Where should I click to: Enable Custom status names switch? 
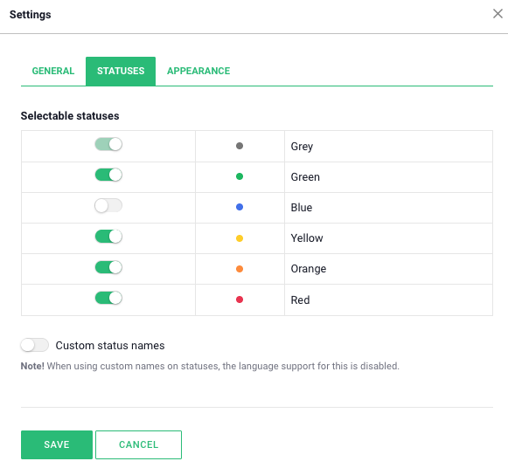[x=34, y=345]
